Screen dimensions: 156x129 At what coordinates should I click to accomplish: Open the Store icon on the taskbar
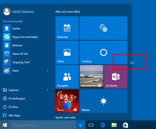(x=125, y=125)
